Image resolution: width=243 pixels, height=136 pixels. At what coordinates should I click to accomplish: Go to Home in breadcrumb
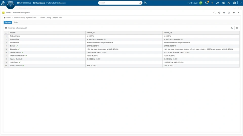tap(9, 18)
